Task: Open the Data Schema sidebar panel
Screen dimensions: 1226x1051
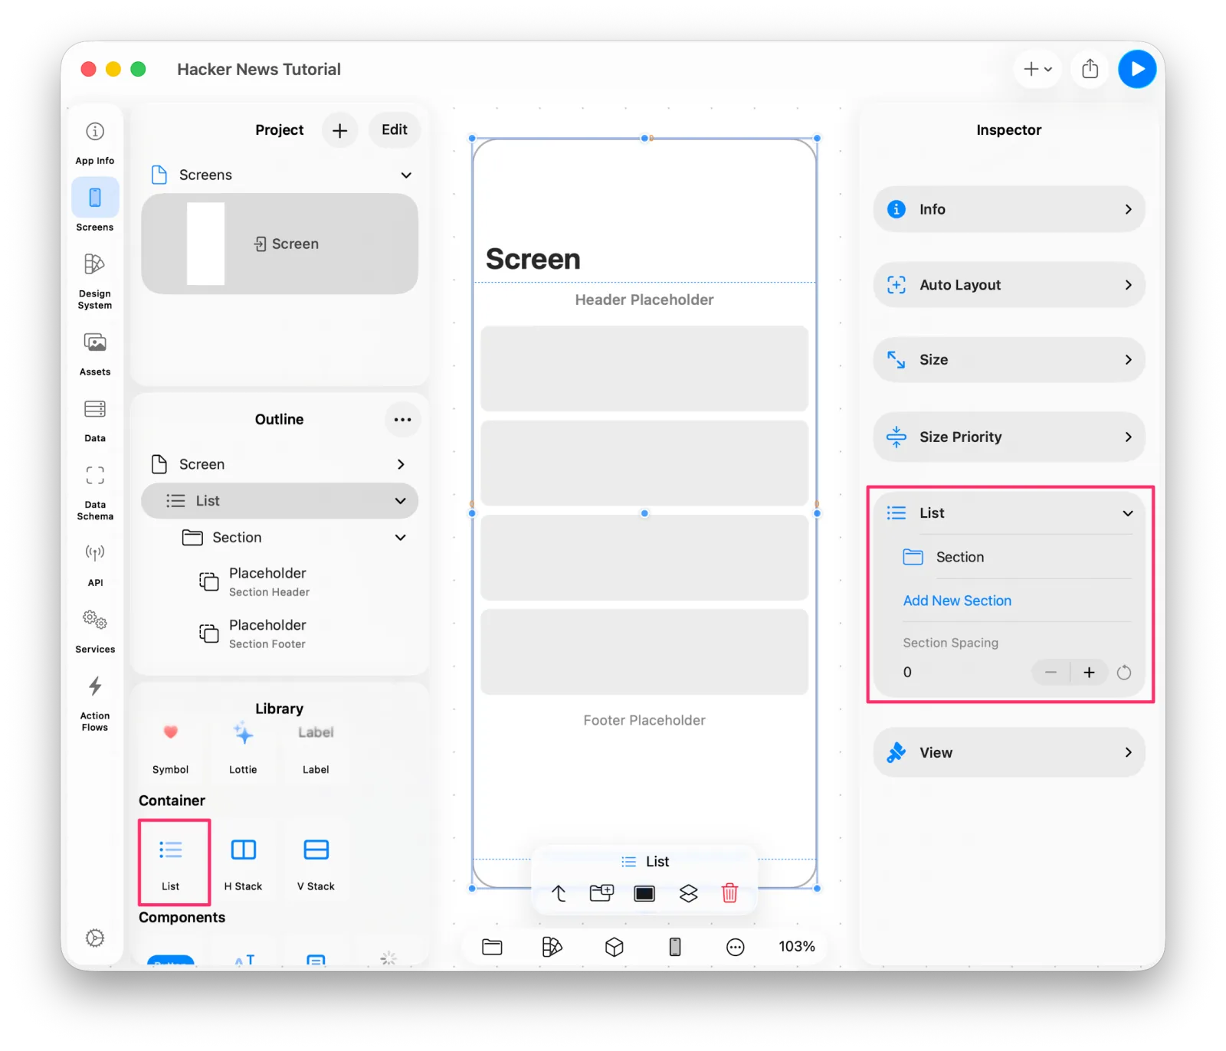Action: (95, 492)
